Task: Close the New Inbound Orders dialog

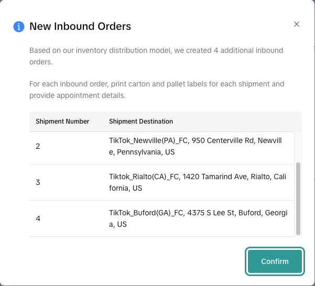Action: (297, 24)
